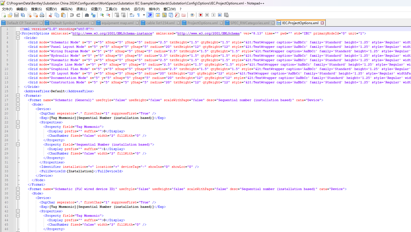Open the 插件(P) plugins menu
The width and height of the screenshot is (411, 232).
[x=154, y=9]
